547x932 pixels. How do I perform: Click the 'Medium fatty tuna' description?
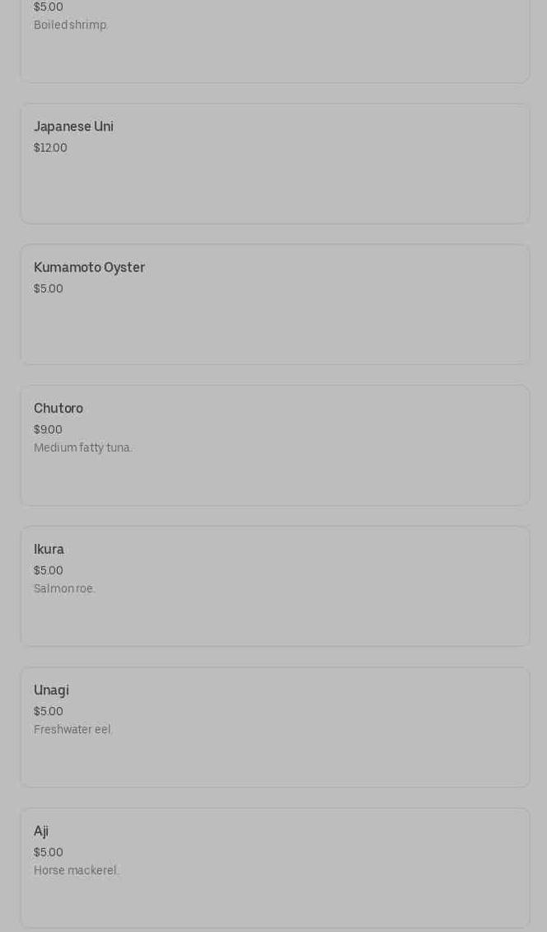point(82,447)
